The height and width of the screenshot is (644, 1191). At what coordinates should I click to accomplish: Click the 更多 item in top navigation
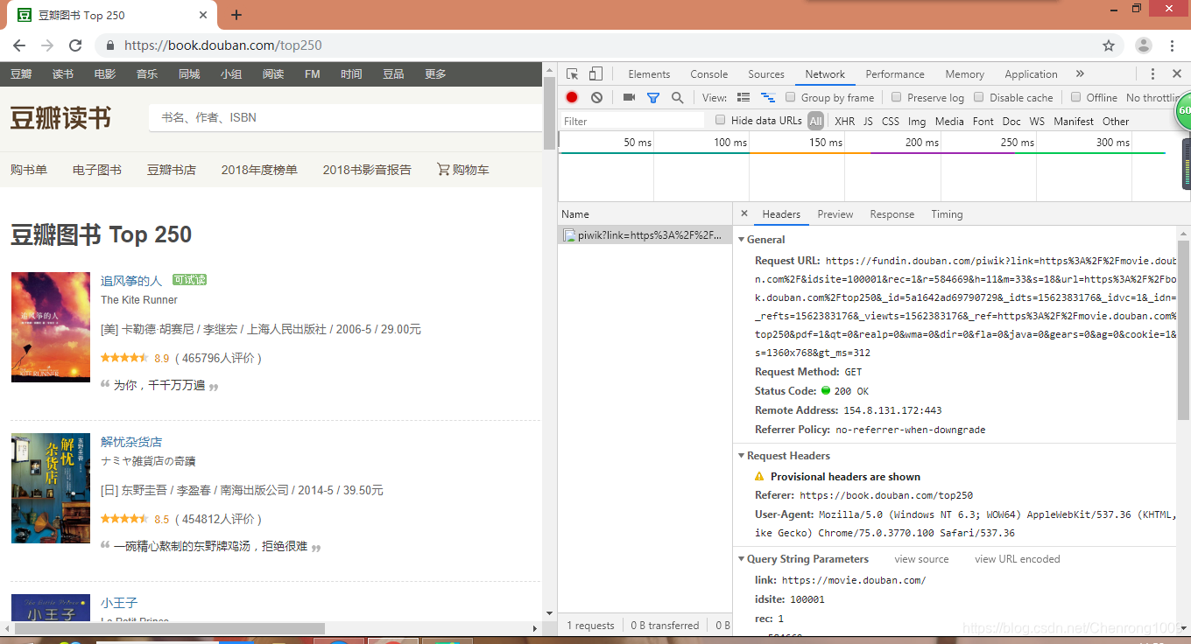pos(435,74)
